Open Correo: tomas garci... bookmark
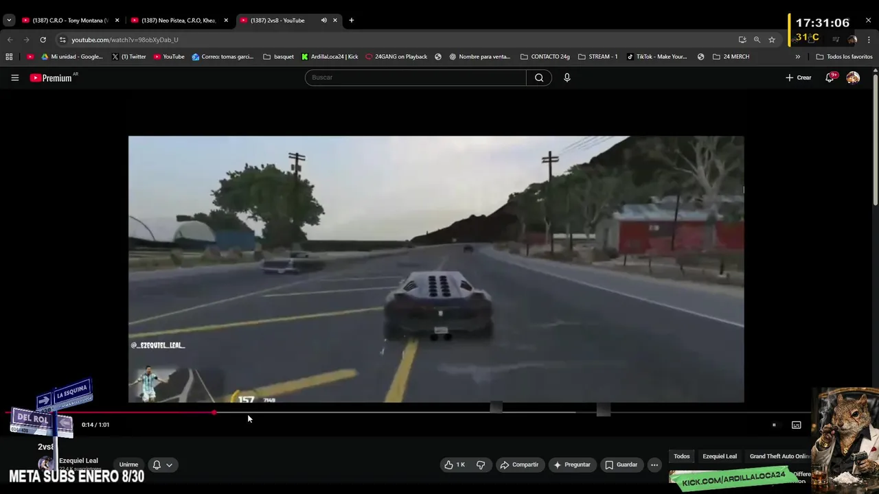 tap(222, 57)
